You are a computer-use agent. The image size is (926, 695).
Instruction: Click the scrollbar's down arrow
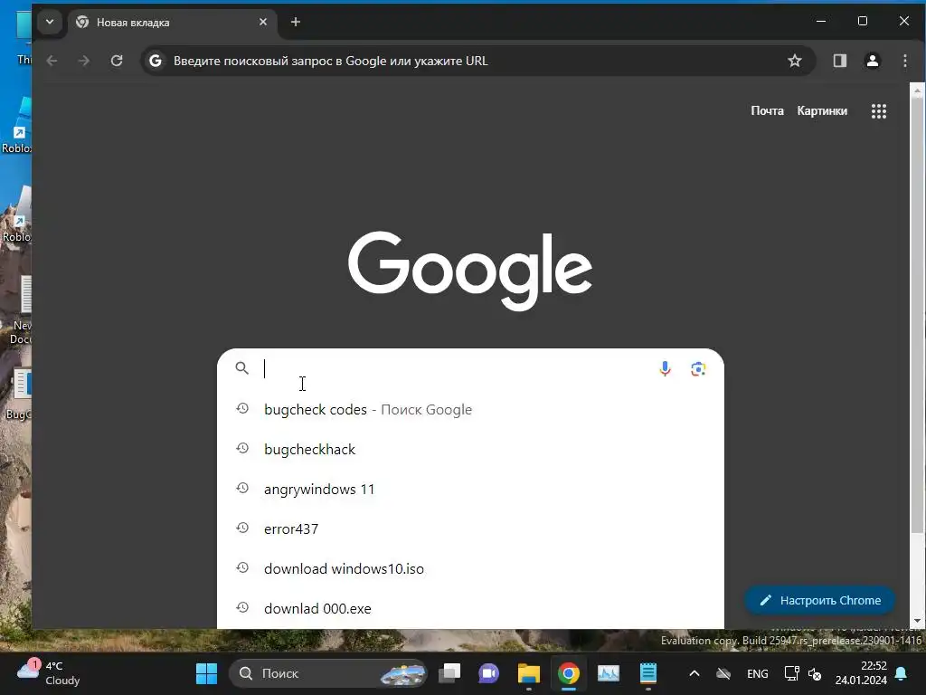pyautogui.click(x=917, y=621)
